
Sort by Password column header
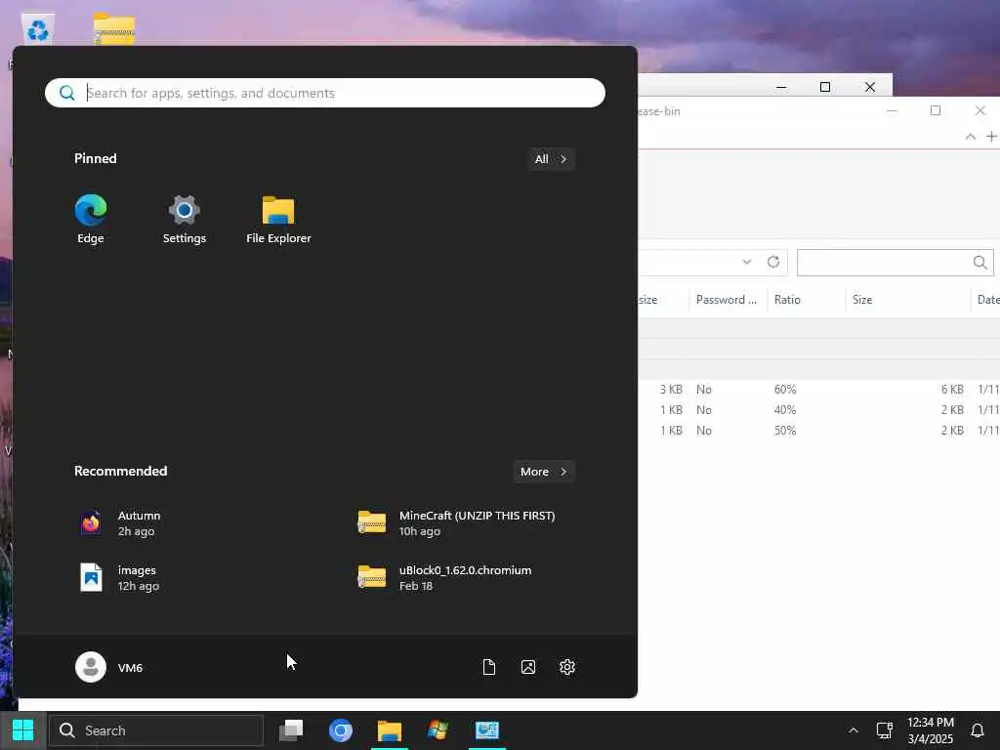727,300
